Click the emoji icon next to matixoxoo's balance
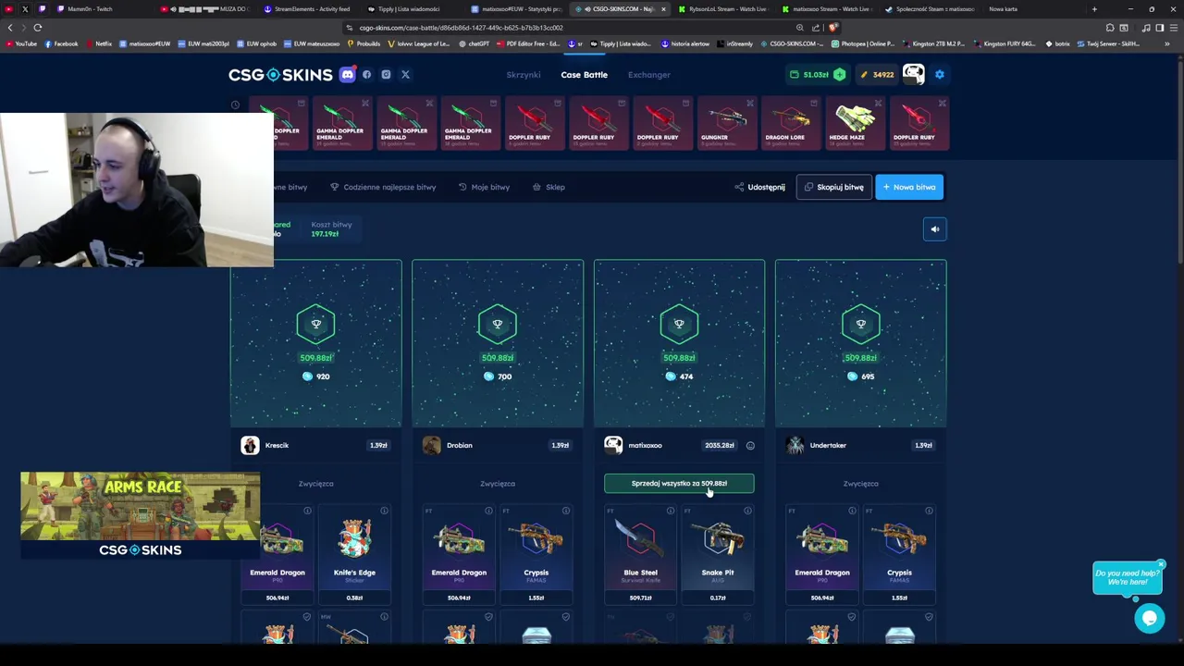Viewport: 1184px width, 666px height. click(750, 446)
